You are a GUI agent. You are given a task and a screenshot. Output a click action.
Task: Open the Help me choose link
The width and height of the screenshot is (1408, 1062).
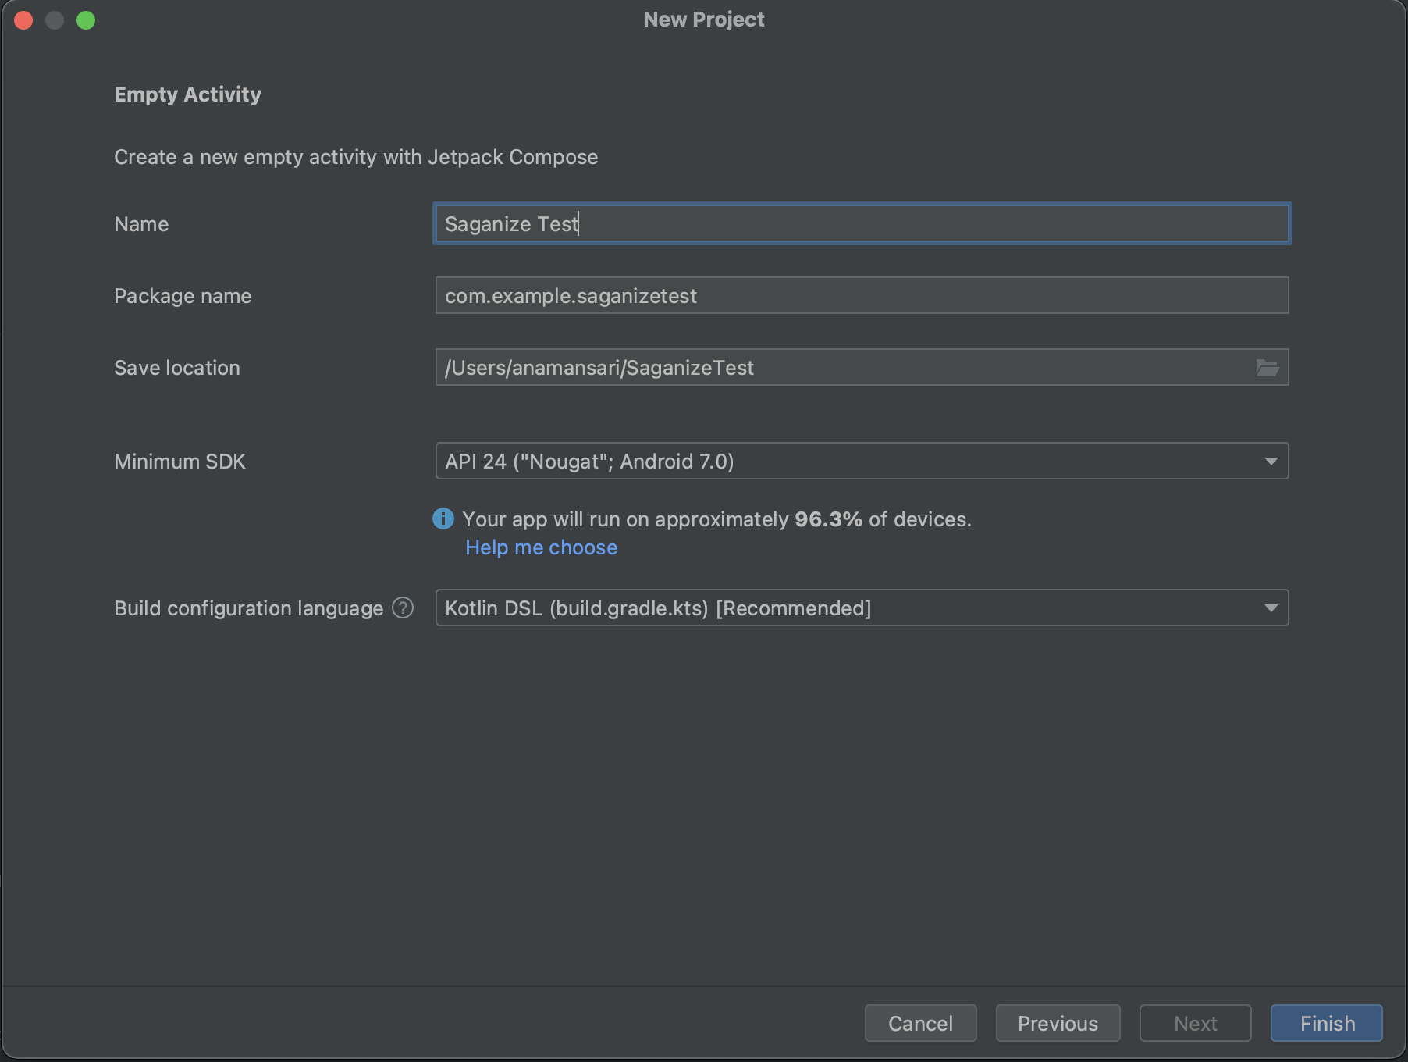(x=542, y=547)
